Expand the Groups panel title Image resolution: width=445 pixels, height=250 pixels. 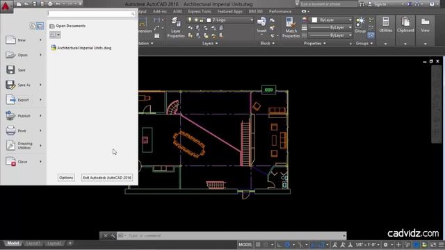[364, 43]
